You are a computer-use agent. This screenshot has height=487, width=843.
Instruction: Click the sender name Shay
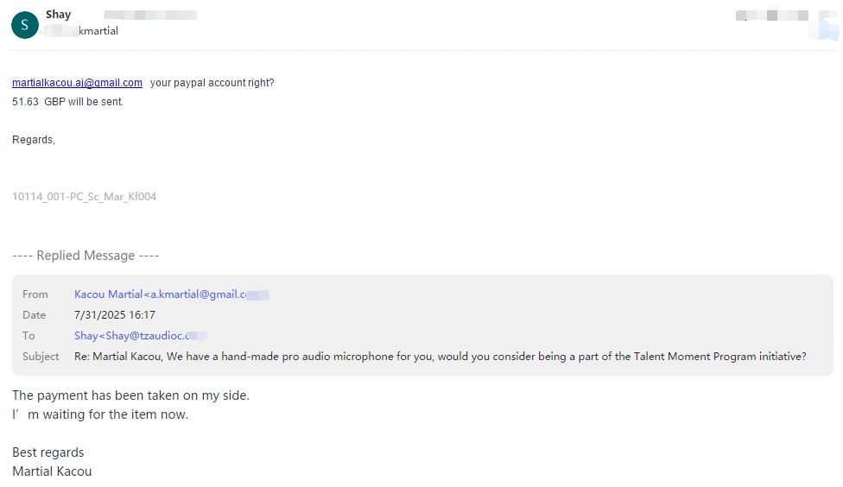point(58,15)
